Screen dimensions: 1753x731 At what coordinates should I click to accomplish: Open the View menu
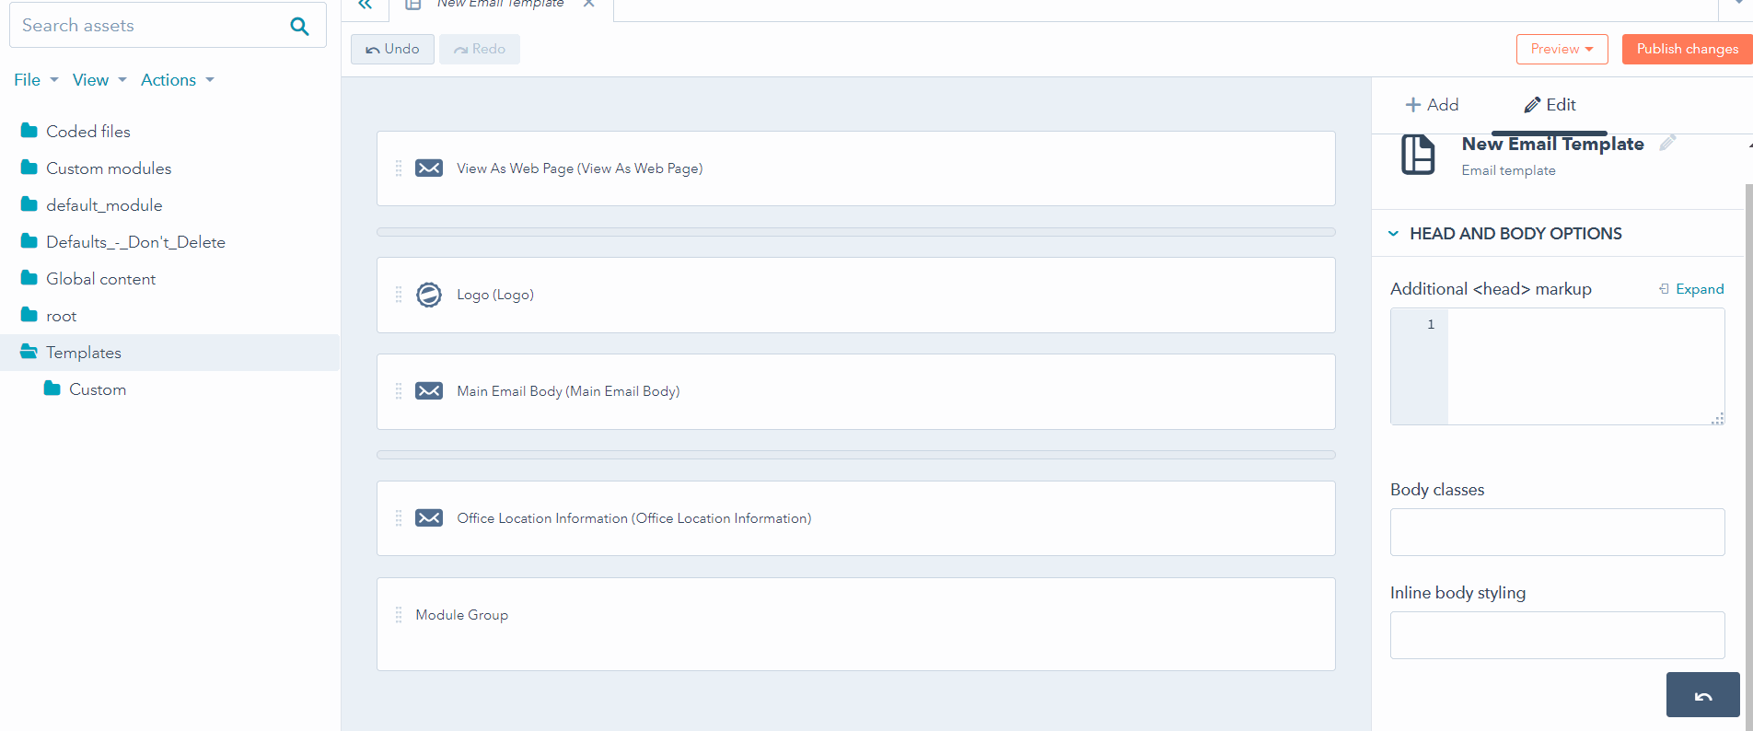pyautogui.click(x=99, y=80)
